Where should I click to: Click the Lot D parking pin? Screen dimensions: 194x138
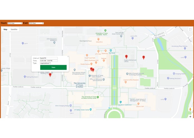(x=185, y=57)
